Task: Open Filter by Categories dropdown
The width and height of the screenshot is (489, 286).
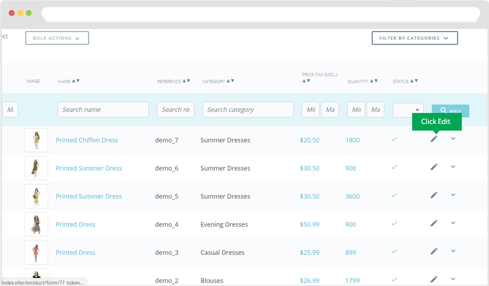Action: [x=415, y=38]
